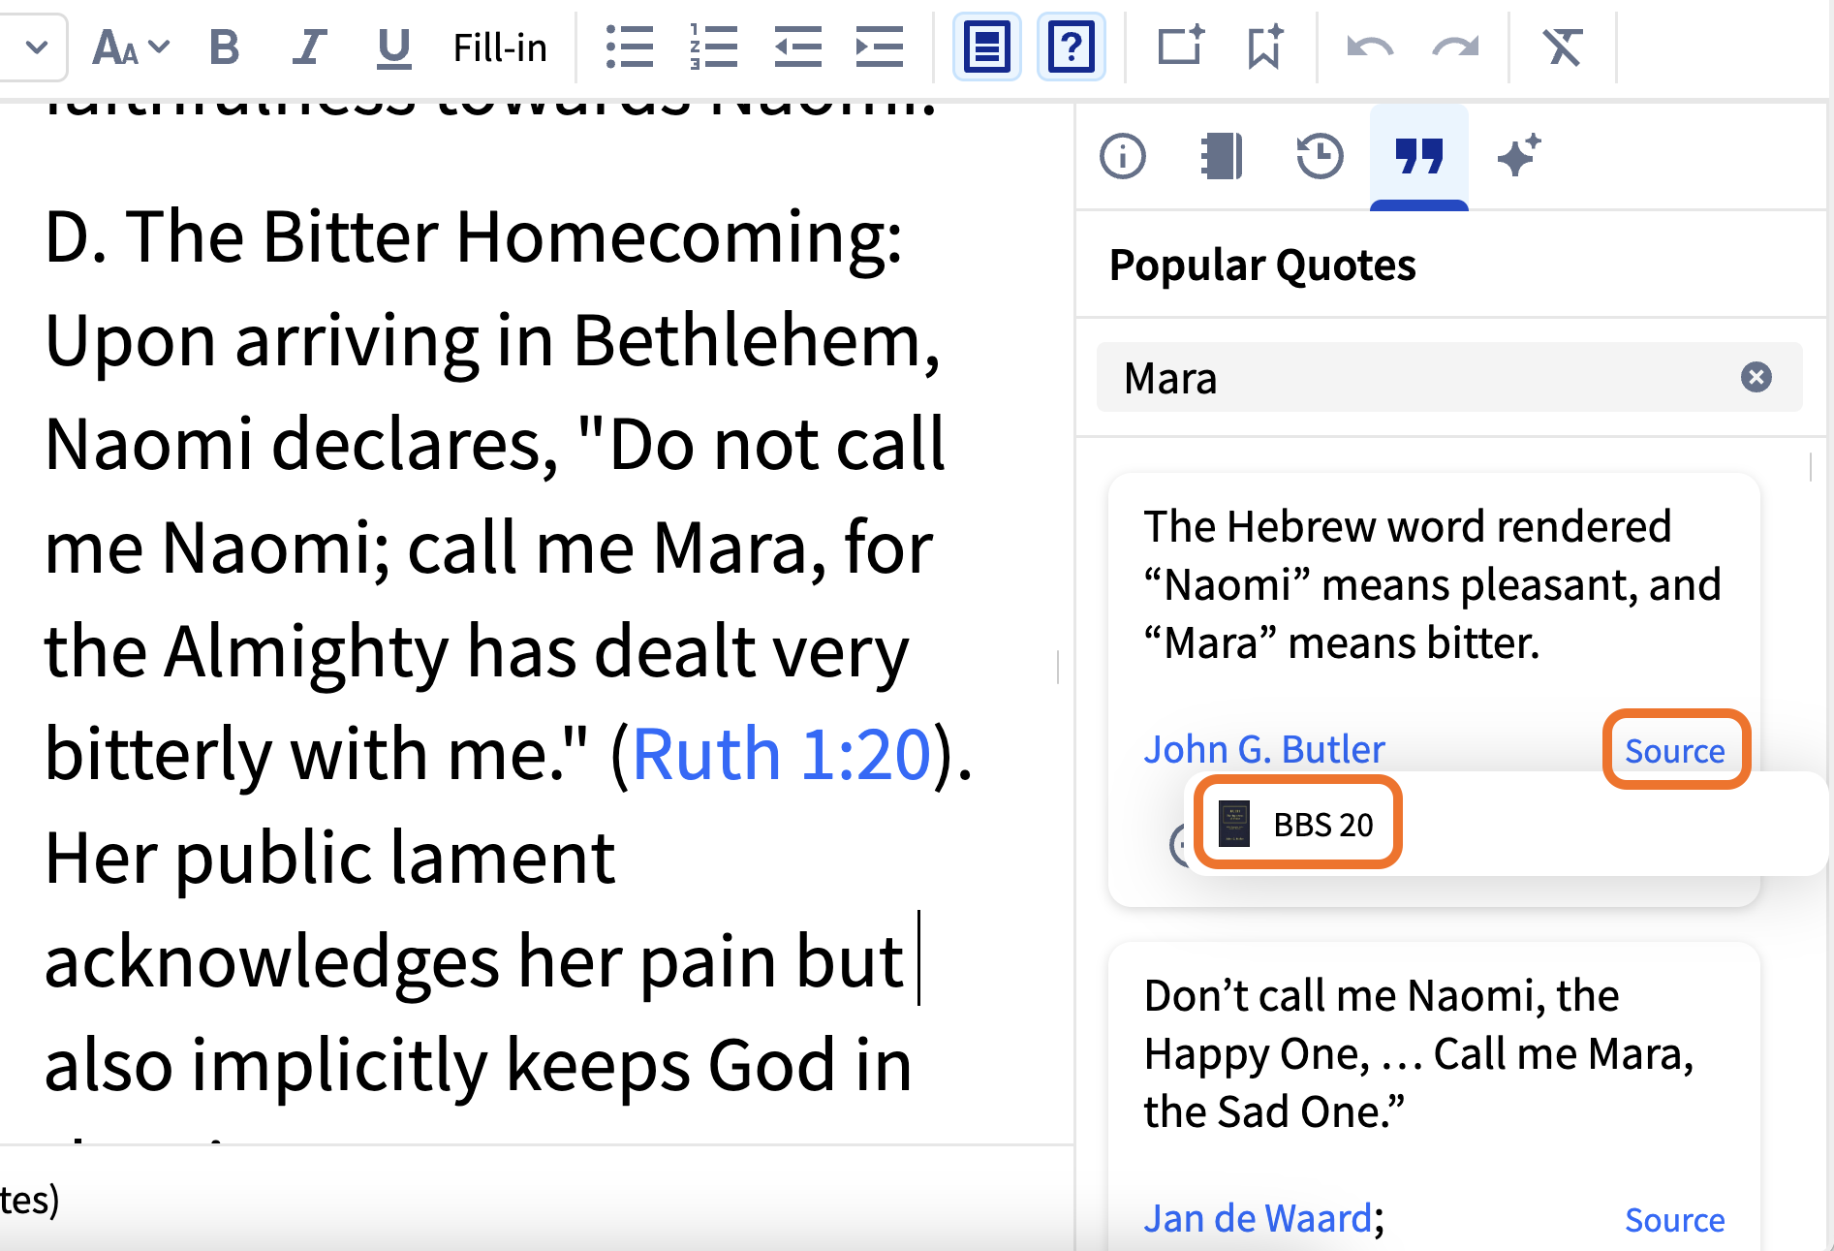Decrease the indent level

coord(797,47)
